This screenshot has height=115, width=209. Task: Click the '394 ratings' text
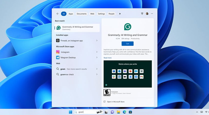coord(125,38)
